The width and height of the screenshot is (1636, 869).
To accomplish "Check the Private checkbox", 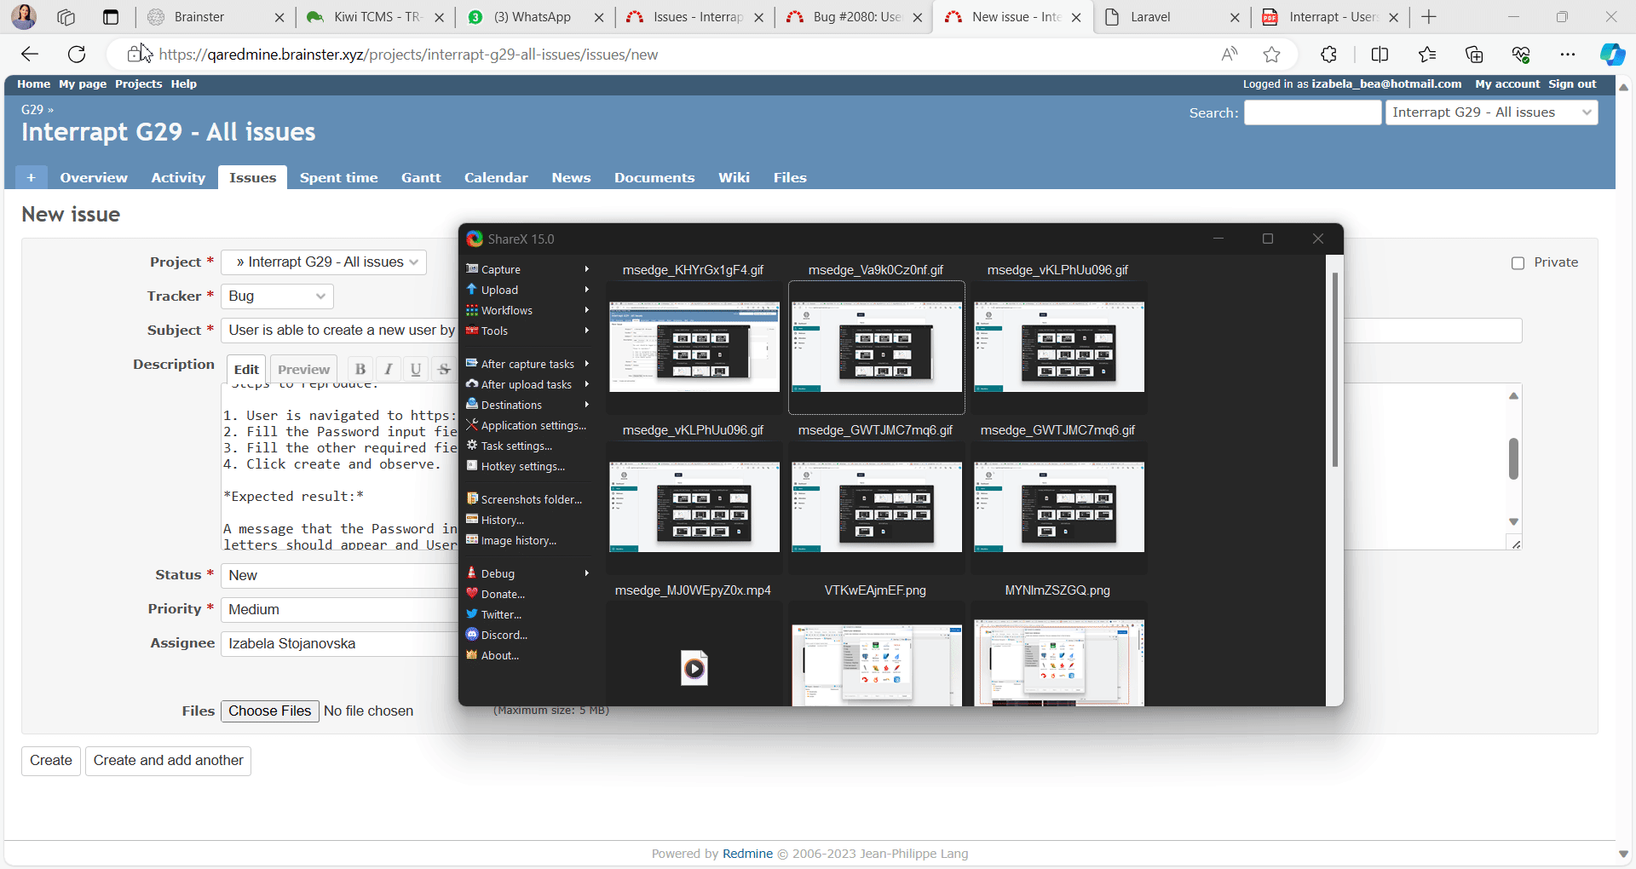I will click(1518, 263).
